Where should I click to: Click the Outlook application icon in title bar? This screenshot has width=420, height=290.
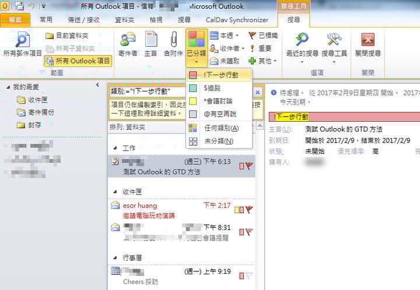5,6
